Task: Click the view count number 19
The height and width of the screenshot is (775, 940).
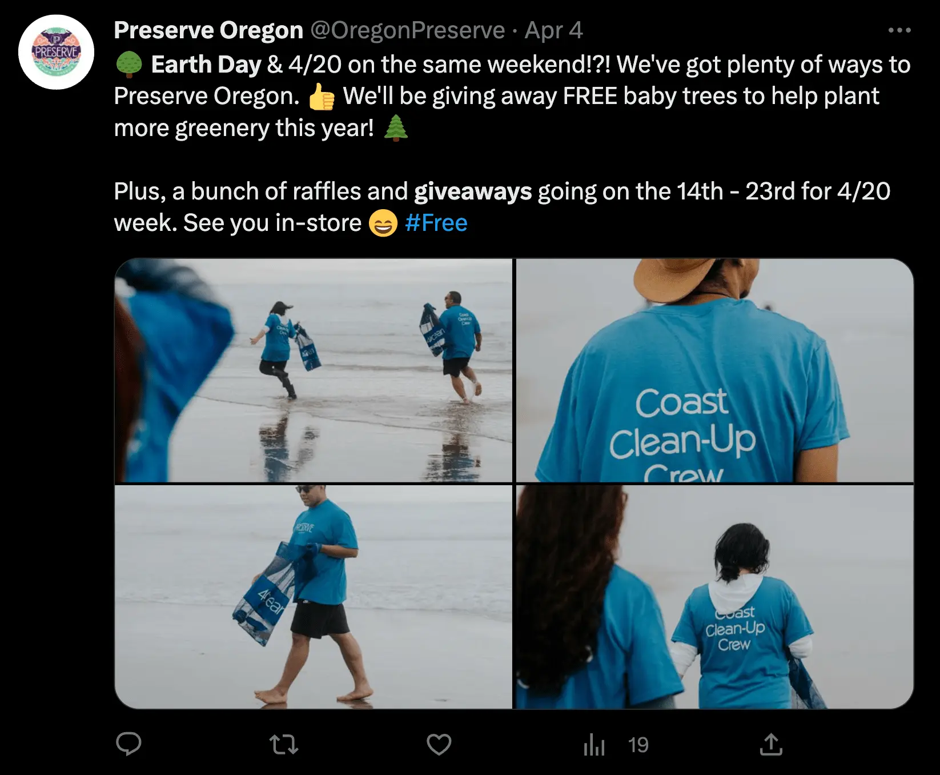Action: click(638, 745)
